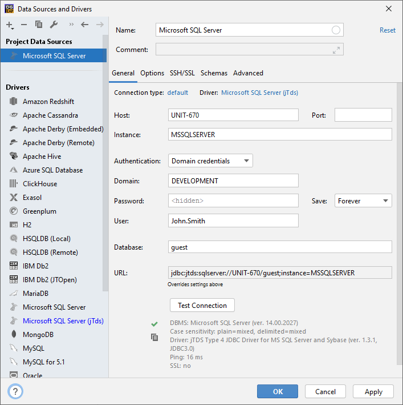Select IBM Db2 driver
The image size is (403, 405).
point(54,266)
